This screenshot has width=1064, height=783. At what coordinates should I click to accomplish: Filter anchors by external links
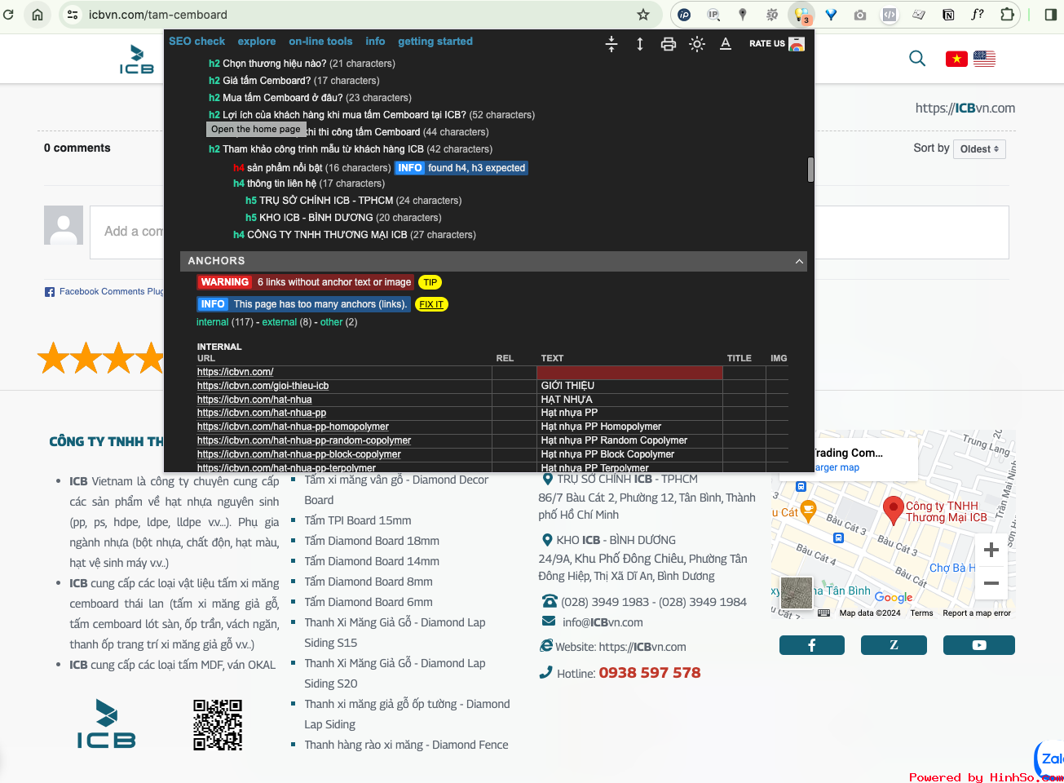point(280,322)
